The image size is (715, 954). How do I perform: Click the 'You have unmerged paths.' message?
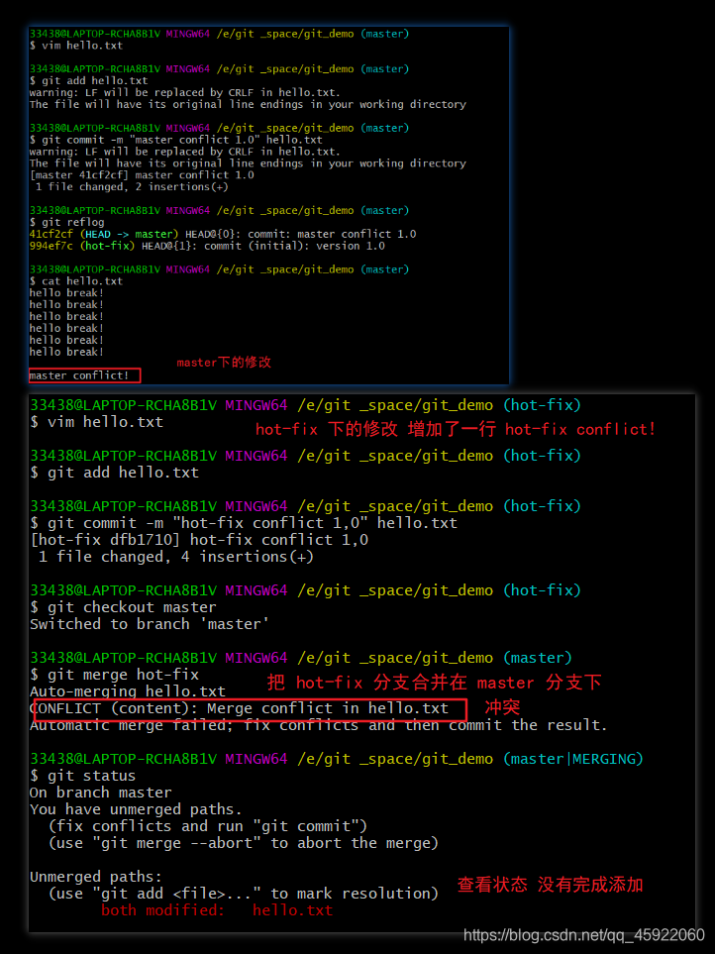coord(137,809)
